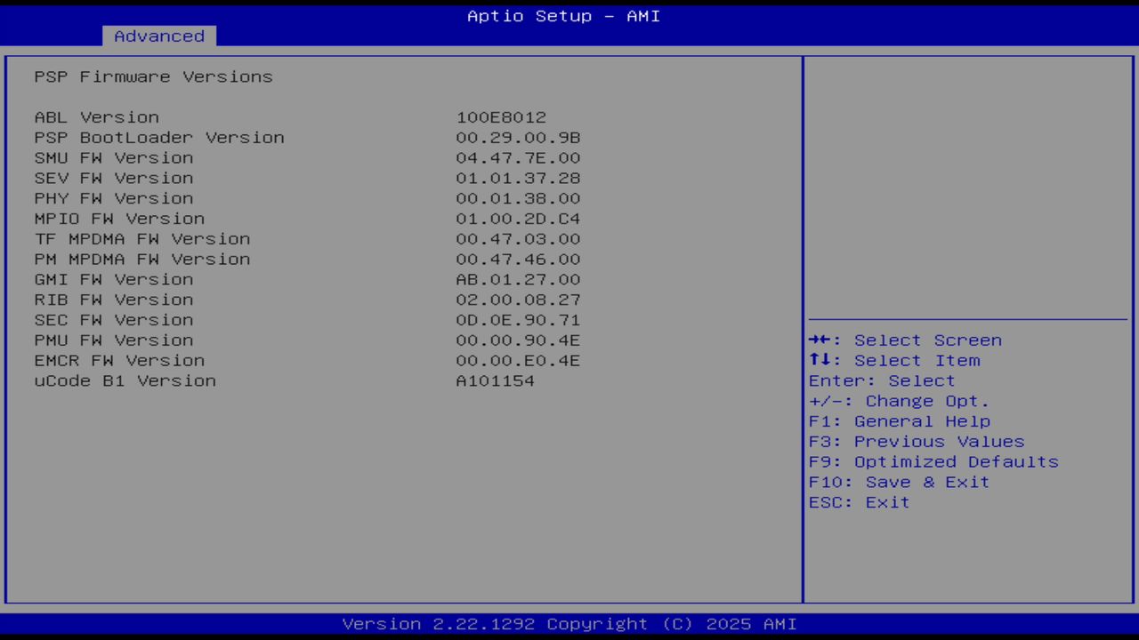Click the F1: General Help hint
Image resolution: width=1139 pixels, height=640 pixels.
(900, 421)
